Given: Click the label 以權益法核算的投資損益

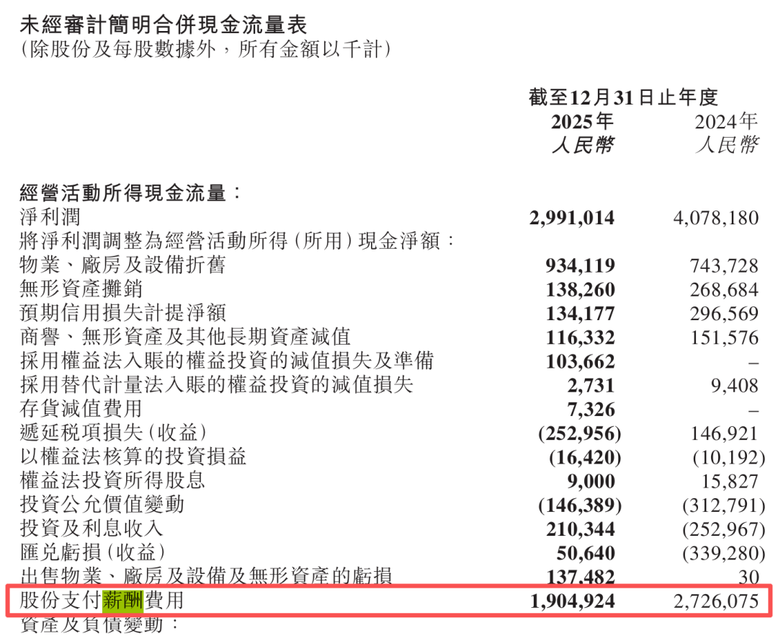Looking at the screenshot, I should coord(133,456).
